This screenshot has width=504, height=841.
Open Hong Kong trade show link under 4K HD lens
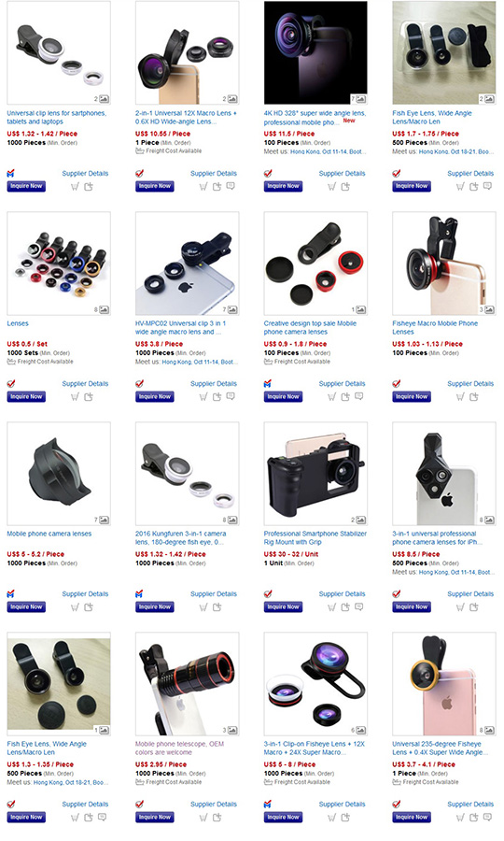328,151
